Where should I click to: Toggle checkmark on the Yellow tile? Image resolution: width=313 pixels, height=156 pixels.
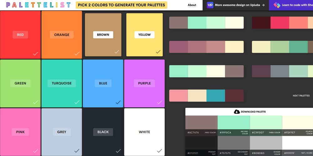coord(158,52)
